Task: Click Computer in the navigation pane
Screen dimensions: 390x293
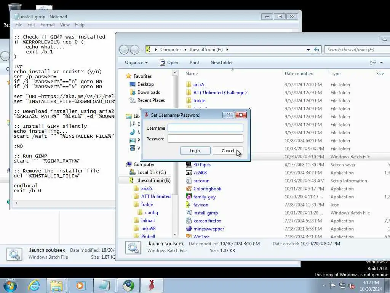Action: (x=144, y=164)
